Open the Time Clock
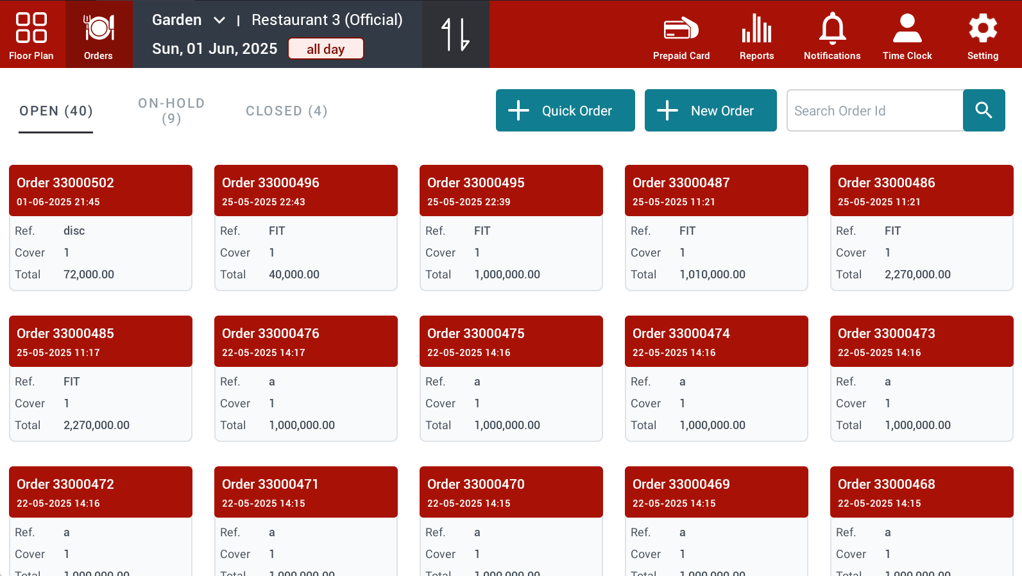The width and height of the screenshot is (1022, 576). 907,38
